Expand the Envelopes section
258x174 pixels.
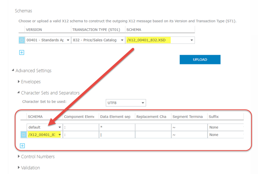[19, 82]
